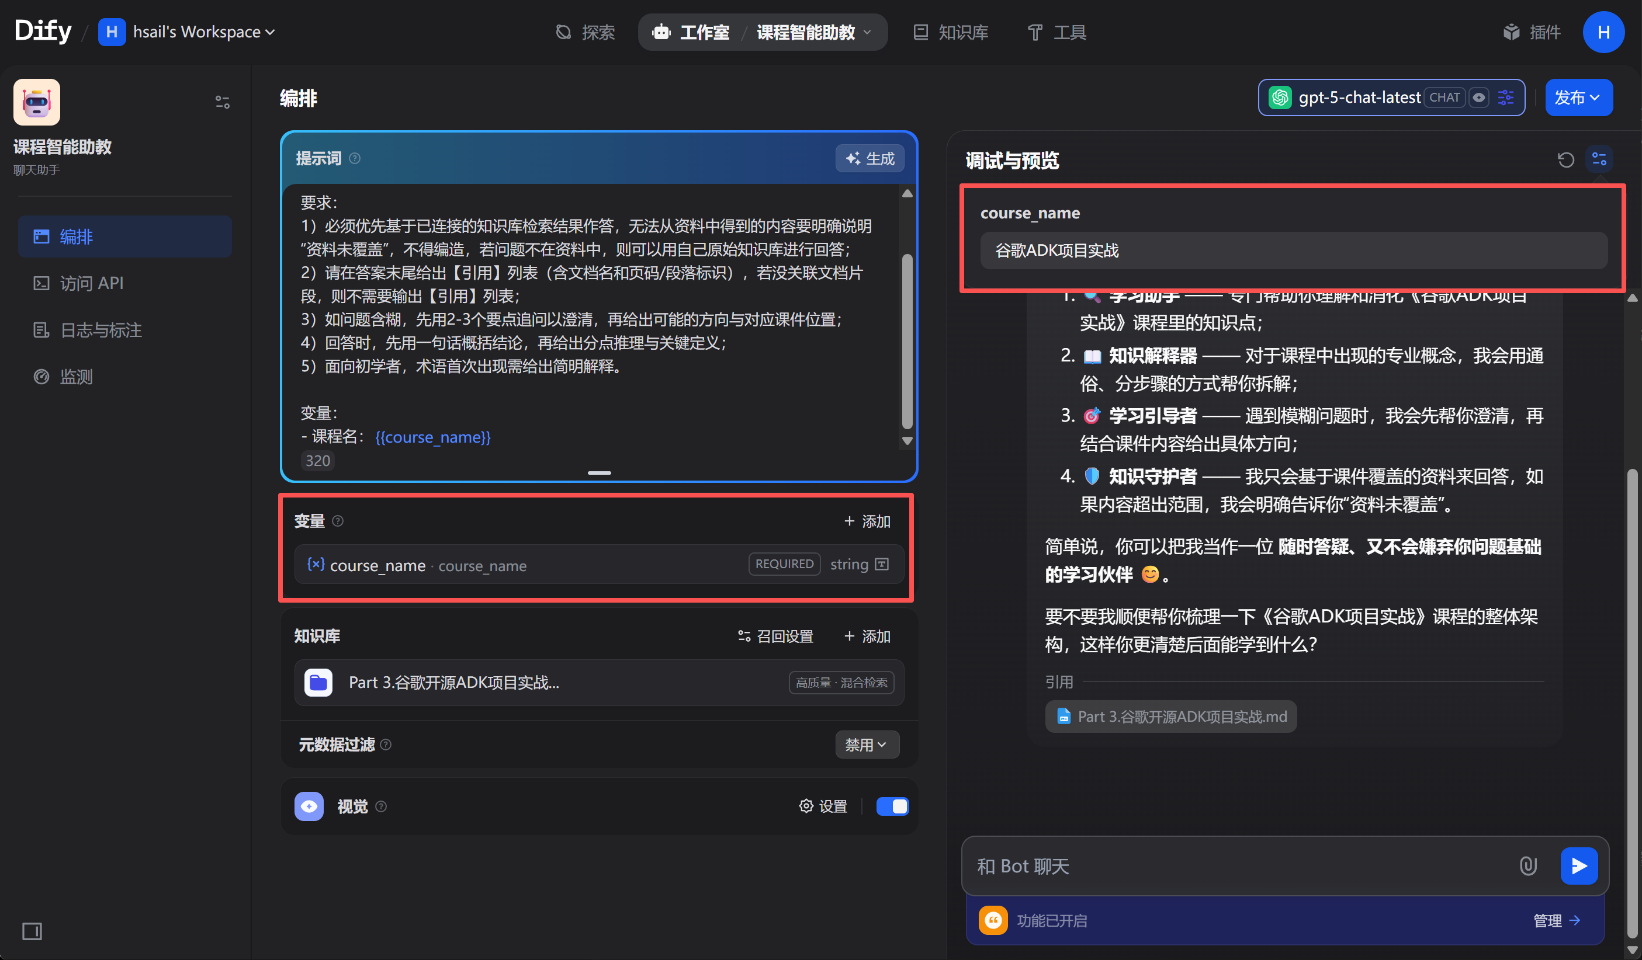The image size is (1642, 960).
Task: Open 日志与标注 in the sidebar
Action: [125, 330]
